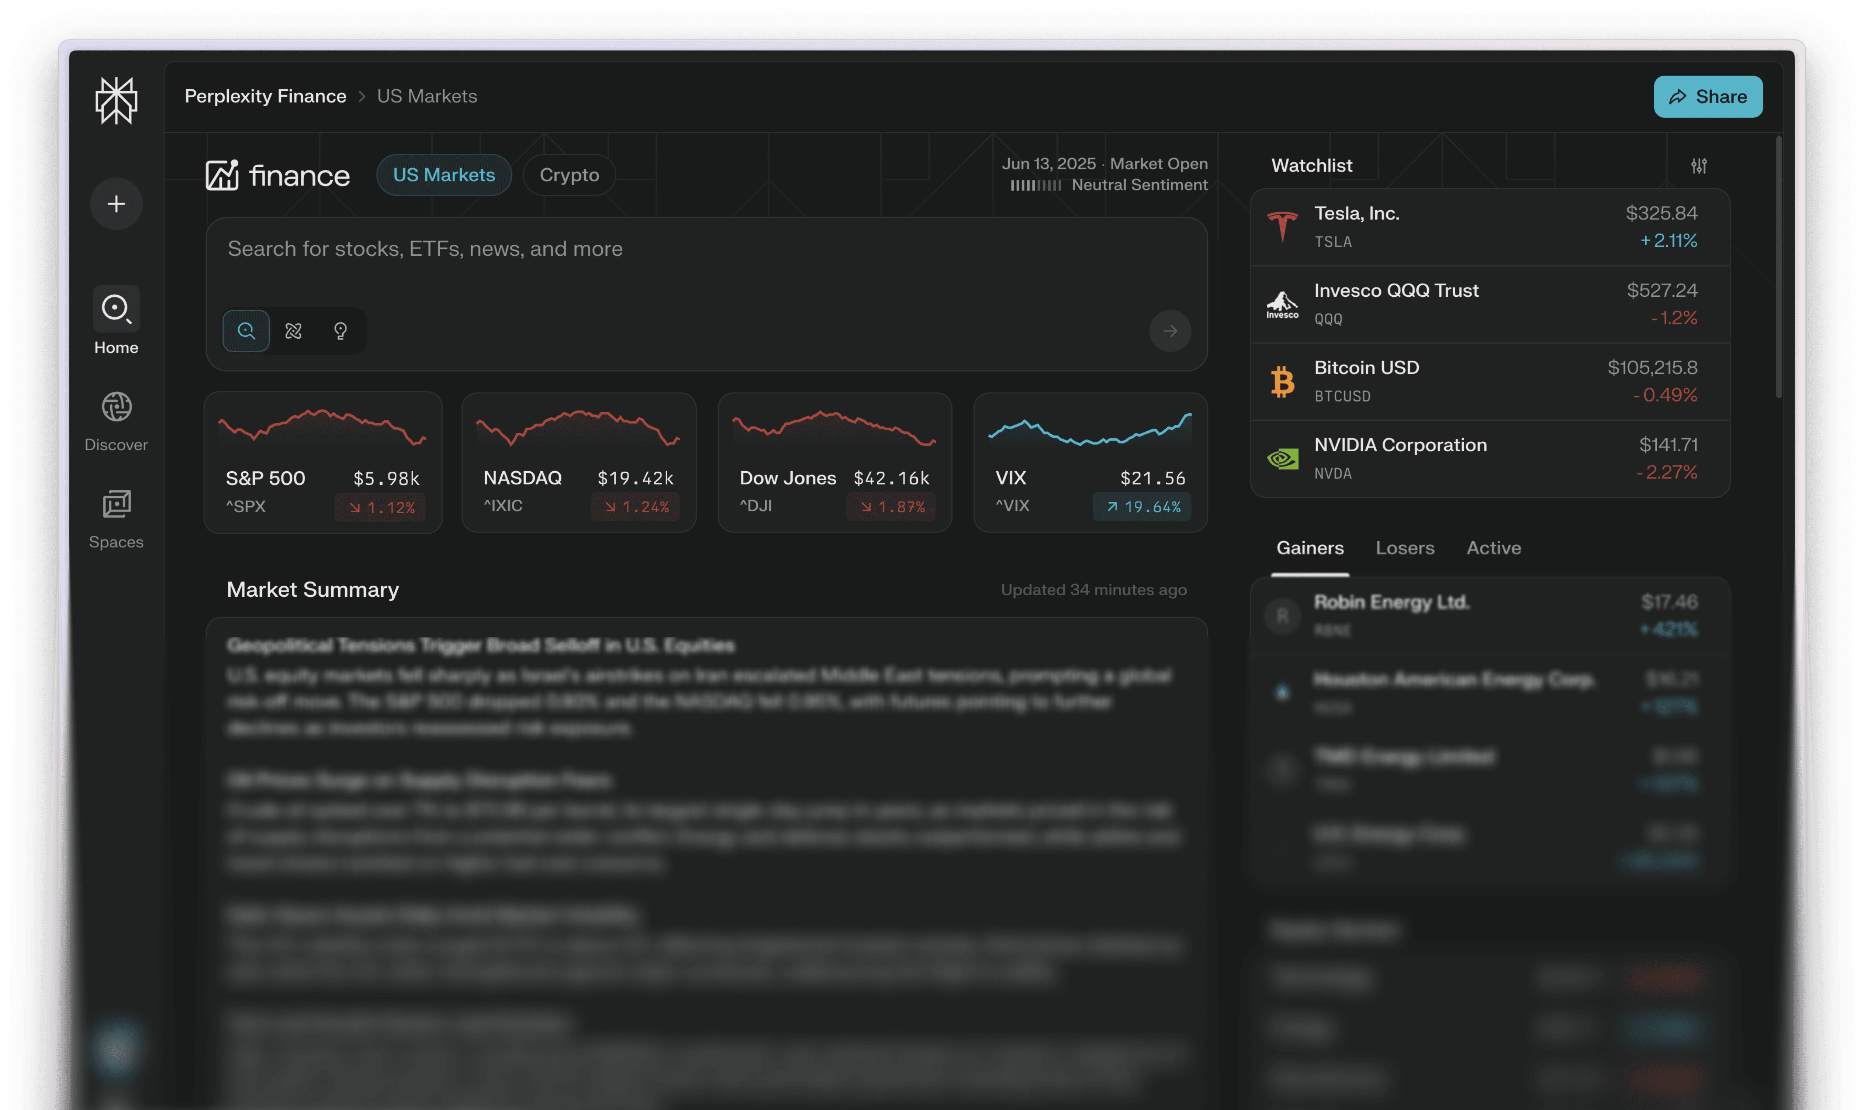Click the right-side vertical scrollbar

click(x=1778, y=267)
